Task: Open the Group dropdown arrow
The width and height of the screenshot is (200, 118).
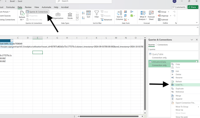Action: (168, 12)
